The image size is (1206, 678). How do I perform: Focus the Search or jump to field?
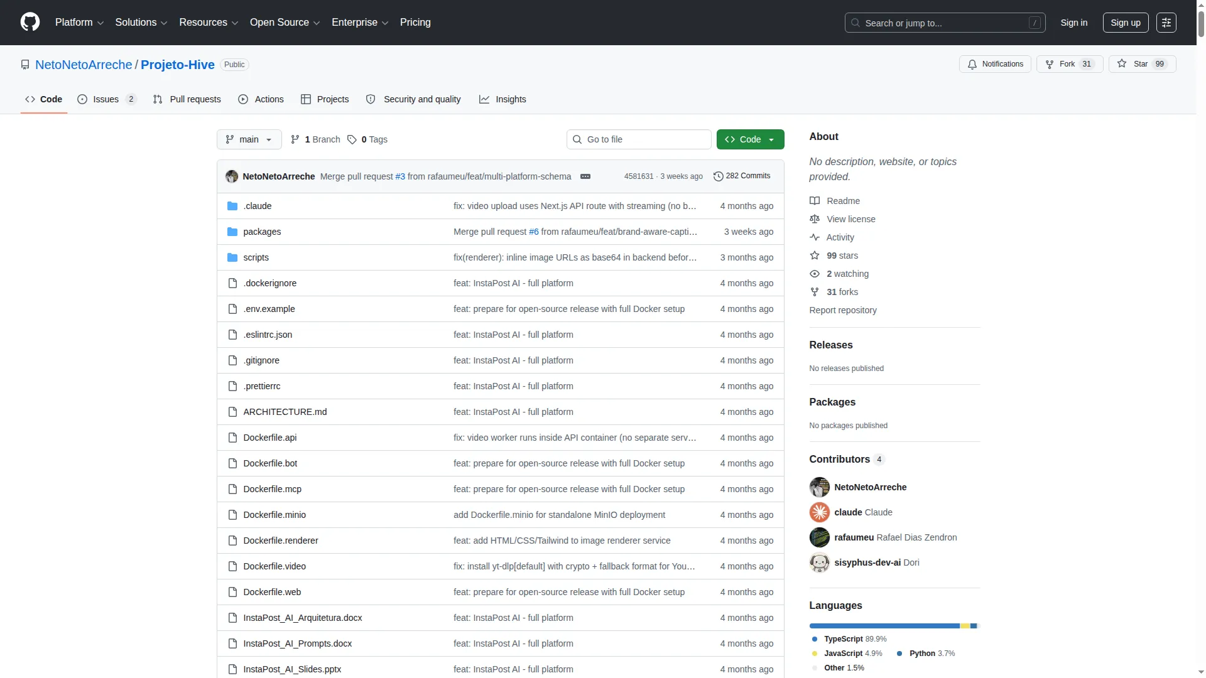[945, 23]
